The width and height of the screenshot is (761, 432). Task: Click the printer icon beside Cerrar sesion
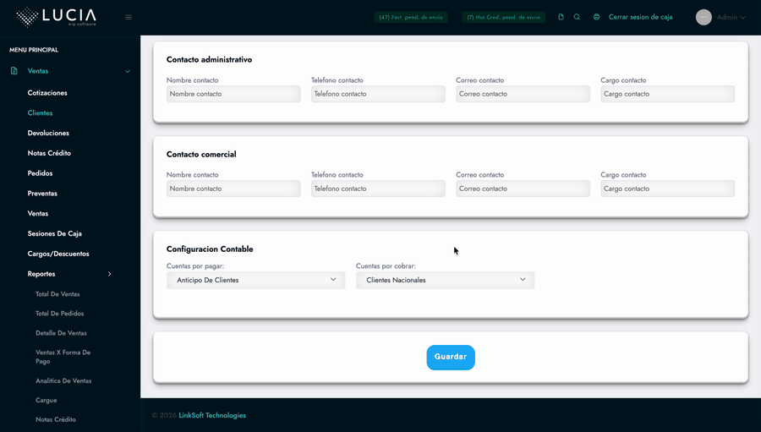(x=596, y=17)
